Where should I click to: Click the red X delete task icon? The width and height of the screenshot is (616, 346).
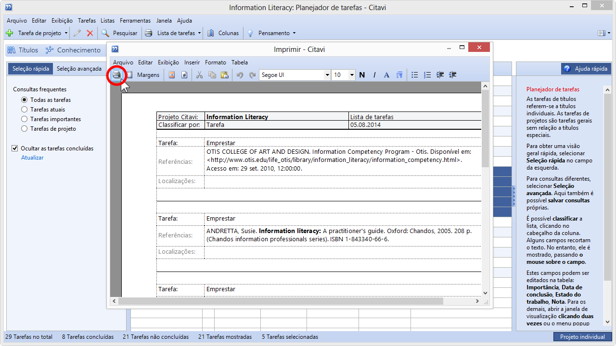(x=90, y=33)
